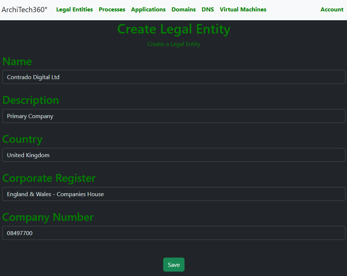Select the DNS navigation link
This screenshot has width=347, height=276.
pos(208,10)
